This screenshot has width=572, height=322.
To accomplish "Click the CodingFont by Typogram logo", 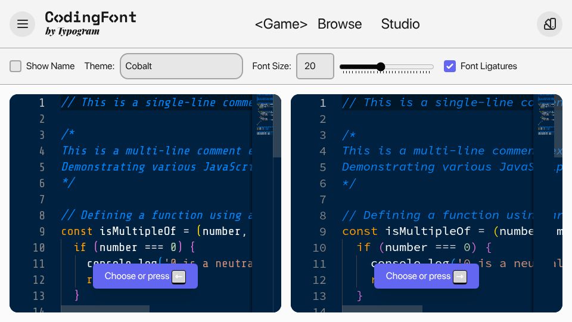I will coord(91,23).
